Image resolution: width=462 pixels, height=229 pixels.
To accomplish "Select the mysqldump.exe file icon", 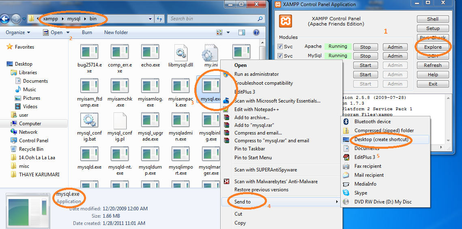I will point(150,154).
